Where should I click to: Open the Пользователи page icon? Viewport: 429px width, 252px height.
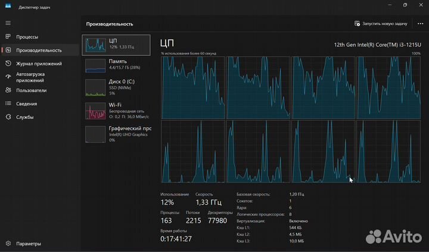click(x=8, y=90)
